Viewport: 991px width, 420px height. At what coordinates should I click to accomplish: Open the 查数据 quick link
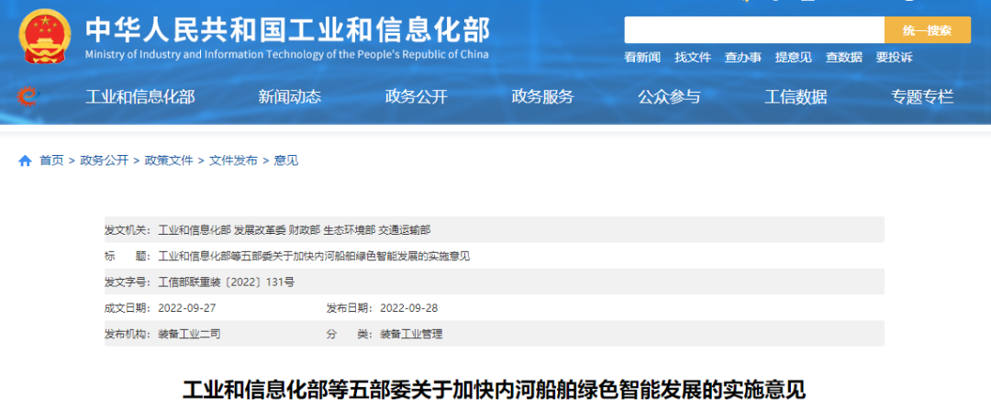pyautogui.click(x=844, y=58)
